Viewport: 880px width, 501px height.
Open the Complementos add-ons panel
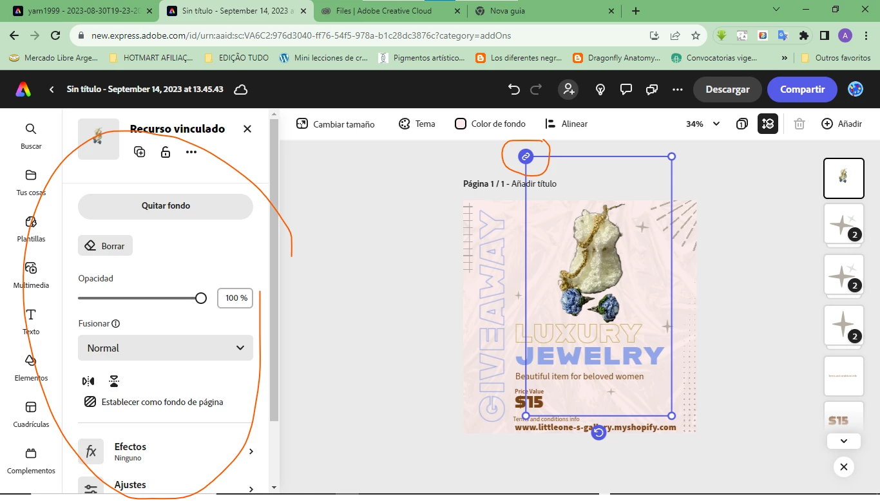click(x=31, y=460)
